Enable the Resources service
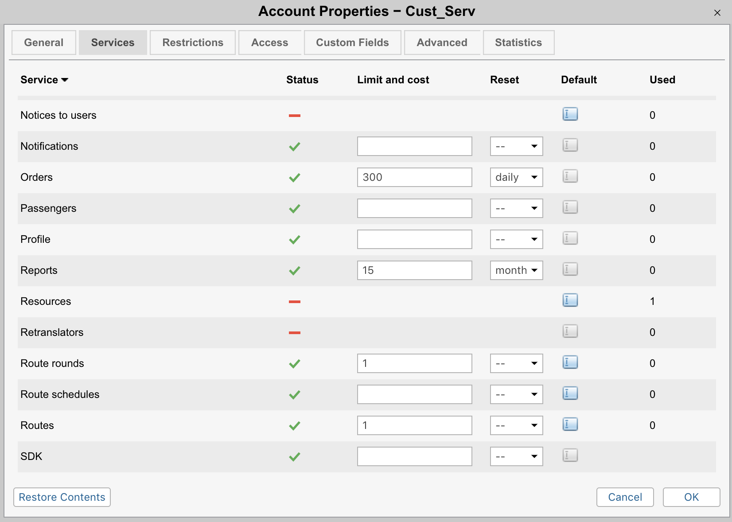This screenshot has width=732, height=522. click(294, 301)
